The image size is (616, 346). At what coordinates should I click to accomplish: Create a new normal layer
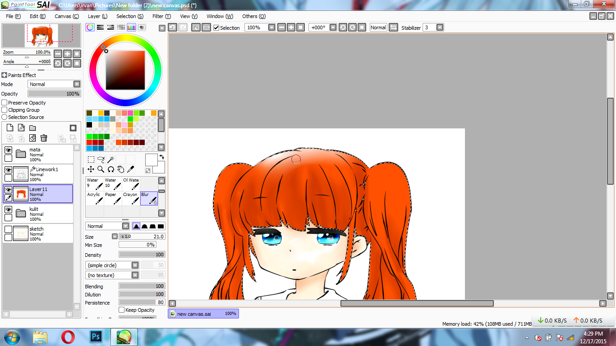pos(10,128)
